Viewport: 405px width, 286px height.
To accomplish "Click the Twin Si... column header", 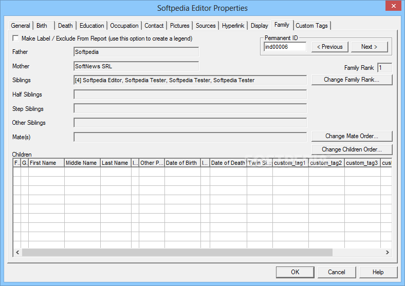I will (260, 163).
